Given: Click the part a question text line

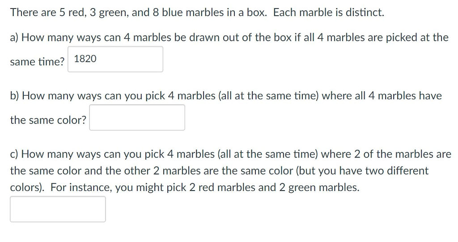Looking at the screenshot, I should tap(229, 38).
